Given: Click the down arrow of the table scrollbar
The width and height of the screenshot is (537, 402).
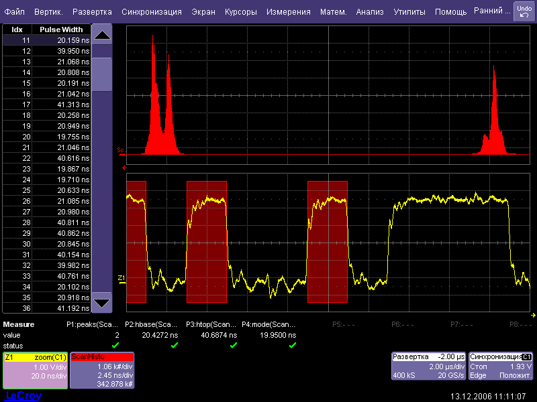Looking at the screenshot, I should [x=102, y=303].
